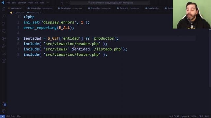This screenshot has height=118, width=211.
Task: Open the Run menu
Action: (42, 3)
